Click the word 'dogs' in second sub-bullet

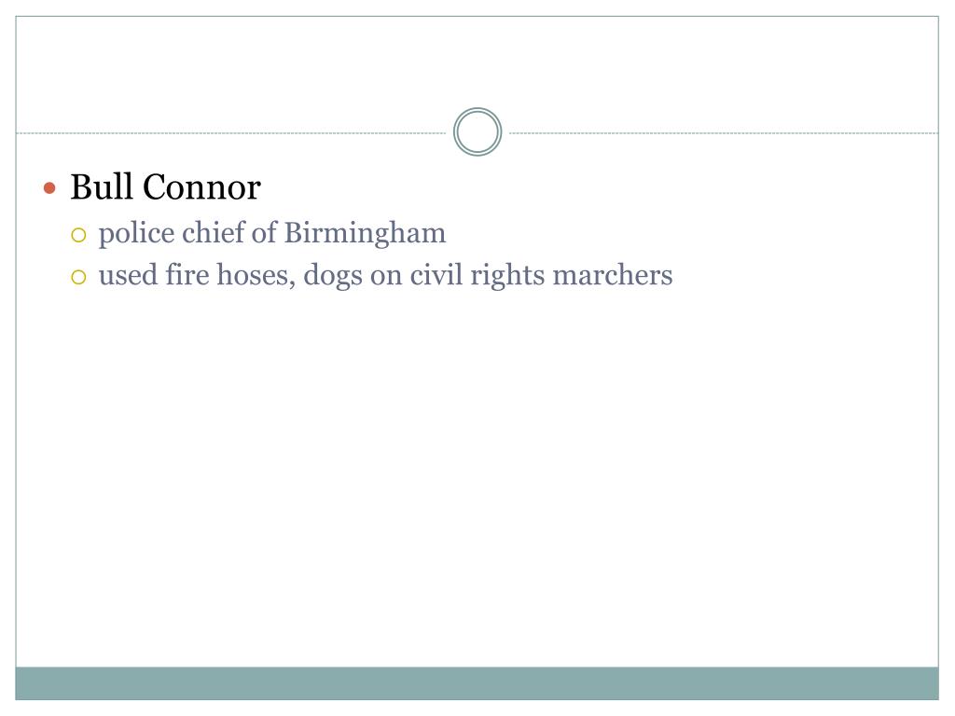[x=333, y=276]
